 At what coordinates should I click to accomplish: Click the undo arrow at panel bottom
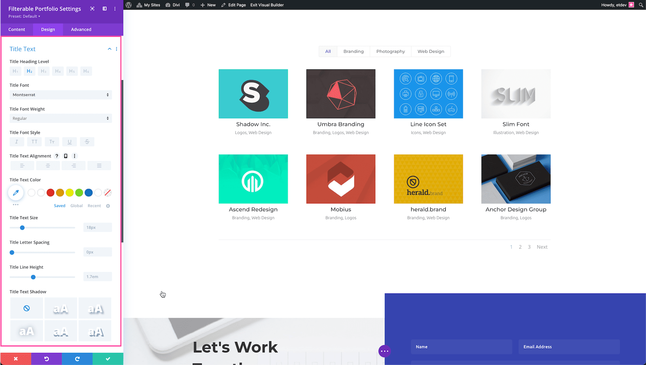coord(46,358)
